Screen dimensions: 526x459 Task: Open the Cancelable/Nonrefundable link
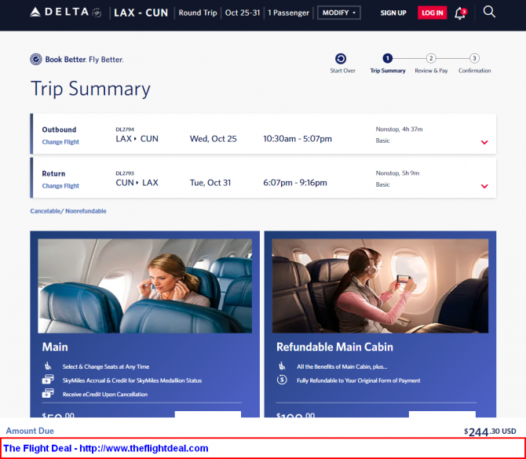click(68, 211)
